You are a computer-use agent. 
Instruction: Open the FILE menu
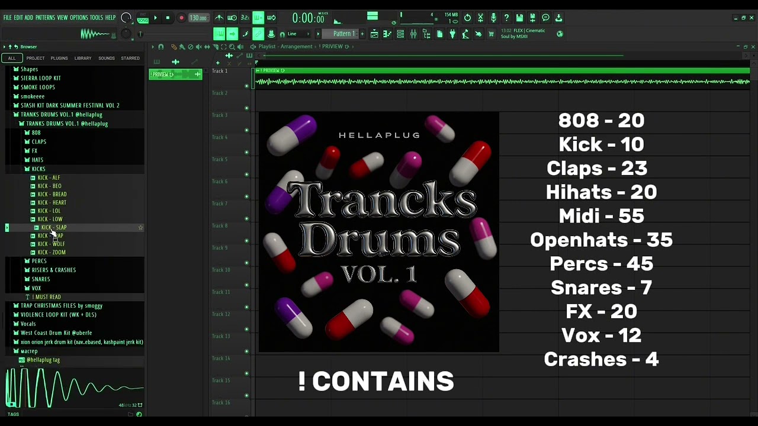[8, 18]
